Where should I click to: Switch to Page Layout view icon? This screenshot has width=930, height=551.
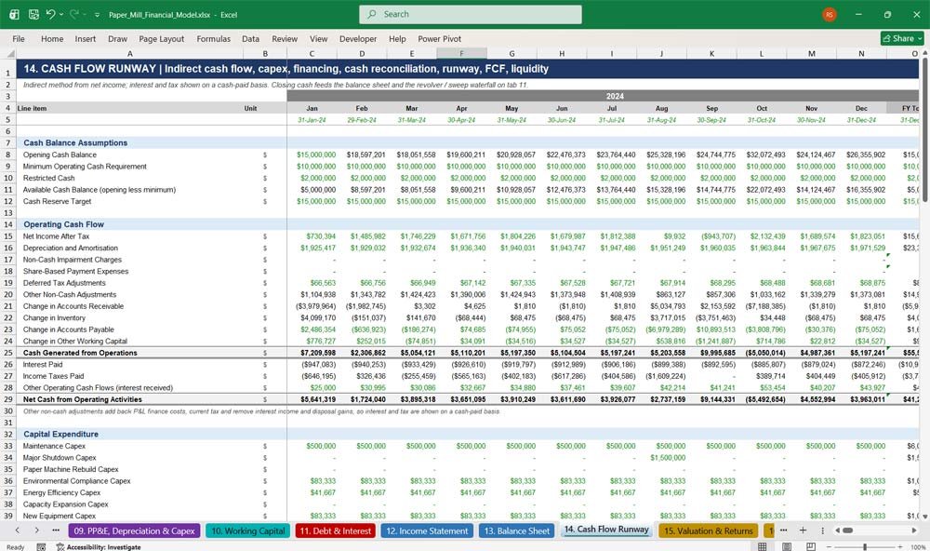tap(787, 546)
